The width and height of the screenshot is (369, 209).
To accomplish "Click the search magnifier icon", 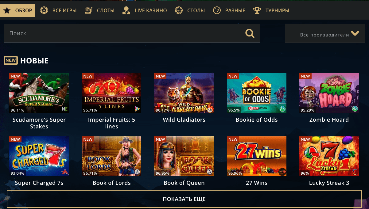I will point(250,33).
